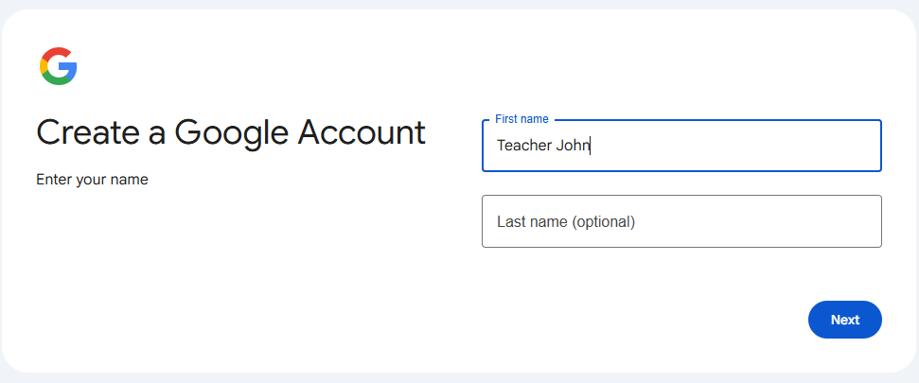Click empty right side of Last name field
Image resolution: width=919 pixels, height=383 pixels.
tap(786, 221)
